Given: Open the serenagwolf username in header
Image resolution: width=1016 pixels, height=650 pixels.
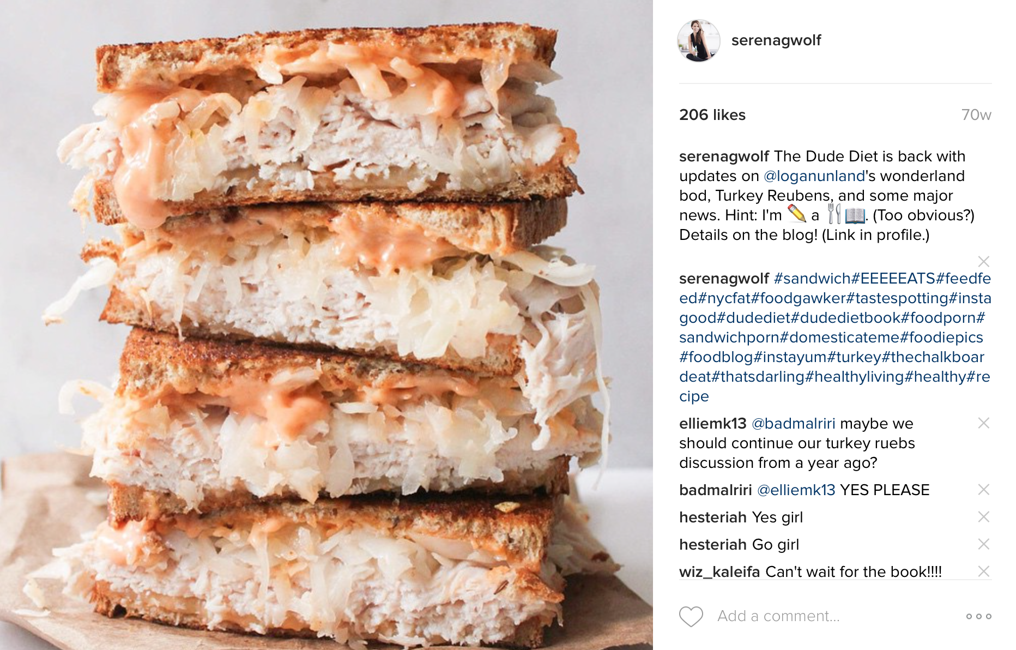Looking at the screenshot, I should [776, 40].
